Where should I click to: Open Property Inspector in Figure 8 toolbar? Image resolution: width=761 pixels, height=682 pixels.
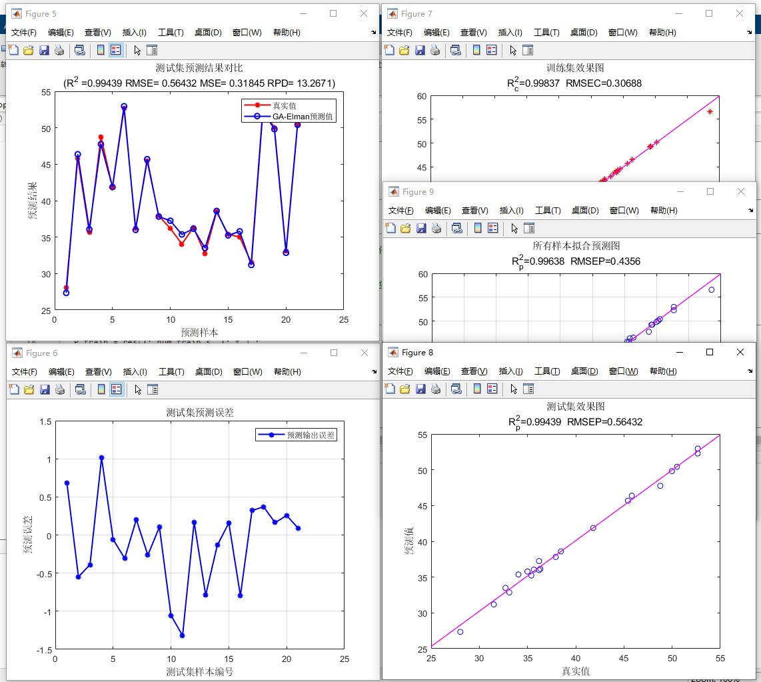[x=528, y=389]
